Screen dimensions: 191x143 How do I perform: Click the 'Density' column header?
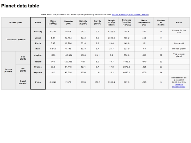click(83, 23)
